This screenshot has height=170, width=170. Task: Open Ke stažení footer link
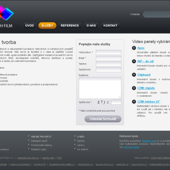pyautogui.click(x=83, y=149)
